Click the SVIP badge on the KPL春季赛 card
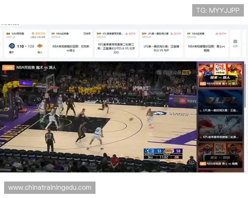The width and height of the screenshot is (248, 198). click(x=99, y=34)
